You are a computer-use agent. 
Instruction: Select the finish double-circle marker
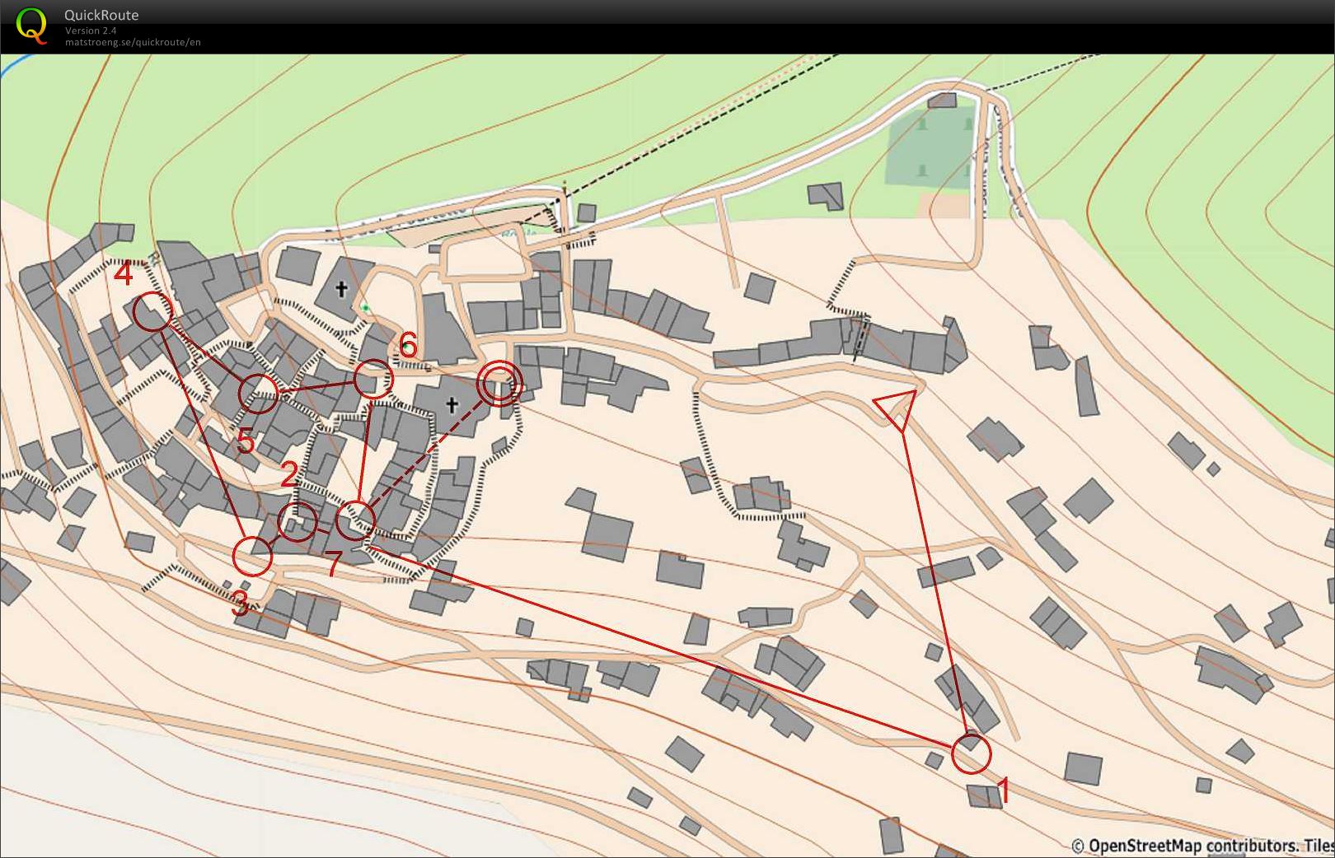[x=499, y=383]
